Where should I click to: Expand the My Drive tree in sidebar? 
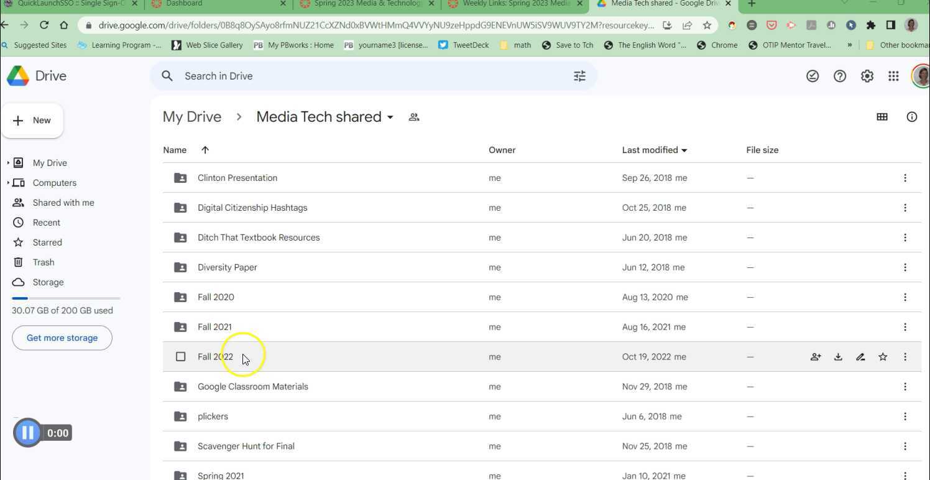(x=8, y=163)
